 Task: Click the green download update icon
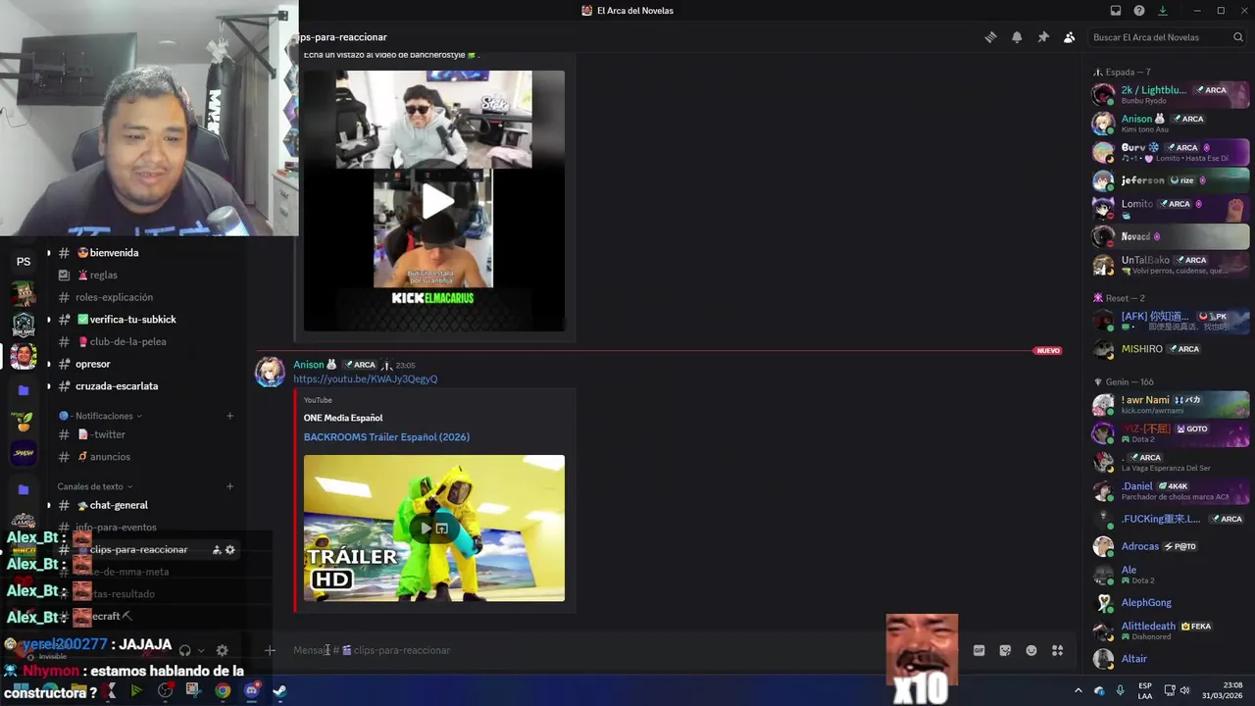click(x=1163, y=11)
